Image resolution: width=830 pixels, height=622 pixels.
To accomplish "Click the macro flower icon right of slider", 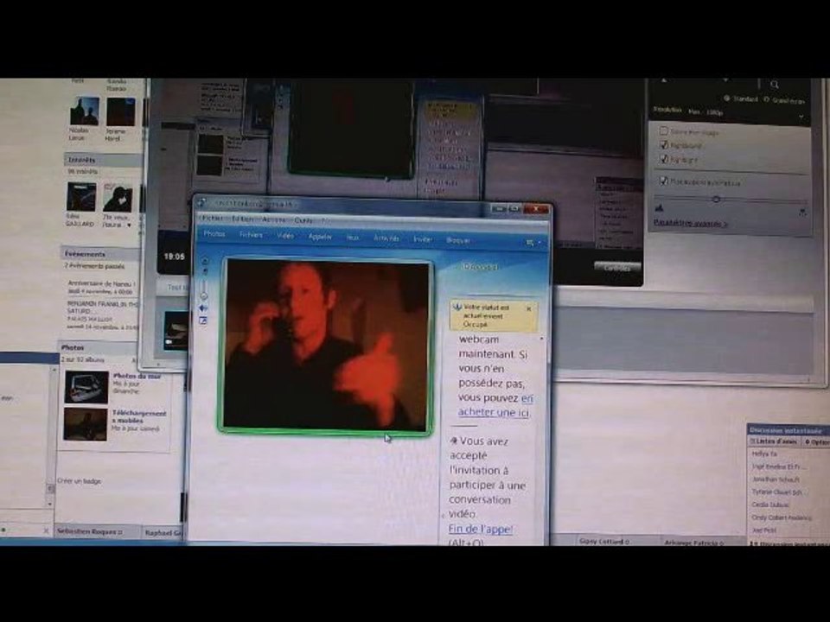I will click(x=802, y=213).
